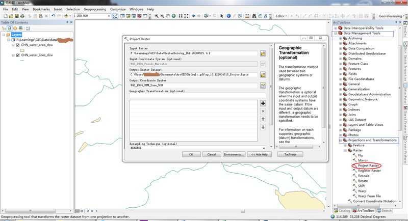Expand the Layers and Table Views toolset

[341, 125]
